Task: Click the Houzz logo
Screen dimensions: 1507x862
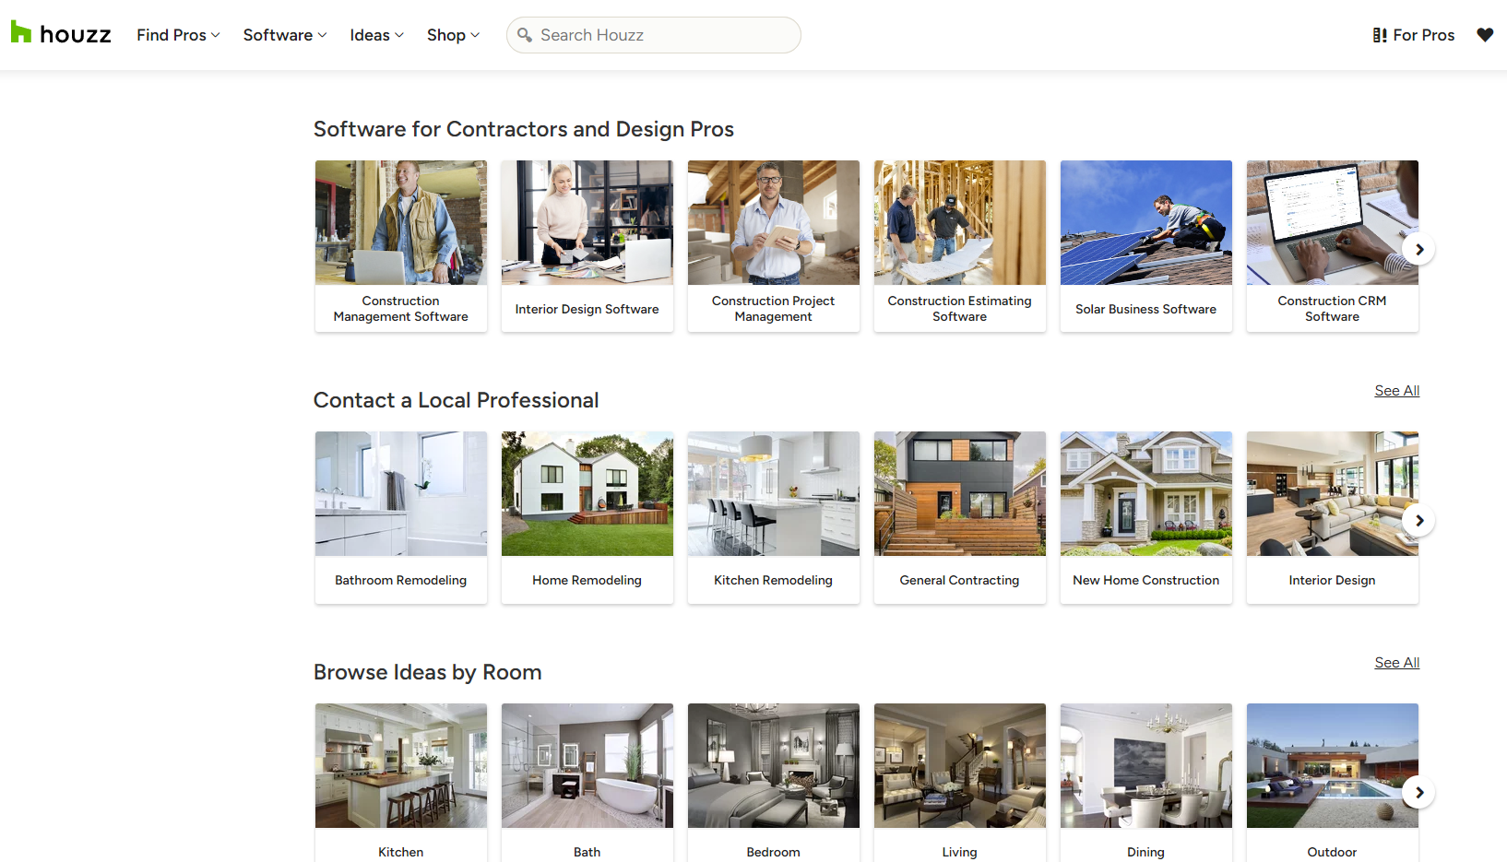Action: tap(61, 34)
